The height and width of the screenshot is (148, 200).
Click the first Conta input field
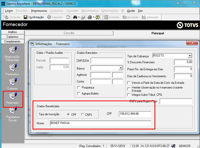101,81
